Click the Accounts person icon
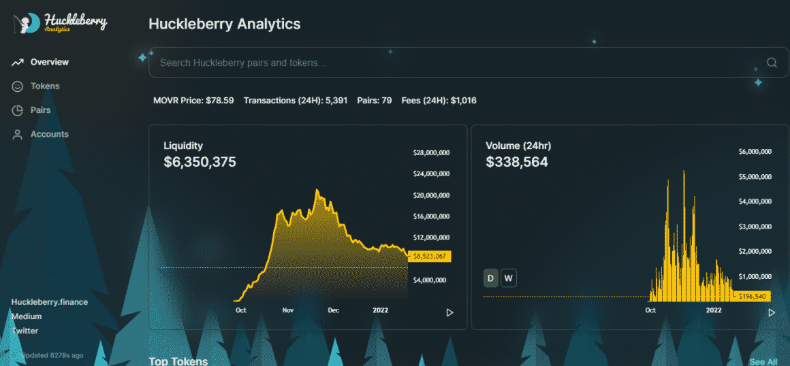 [x=18, y=135]
